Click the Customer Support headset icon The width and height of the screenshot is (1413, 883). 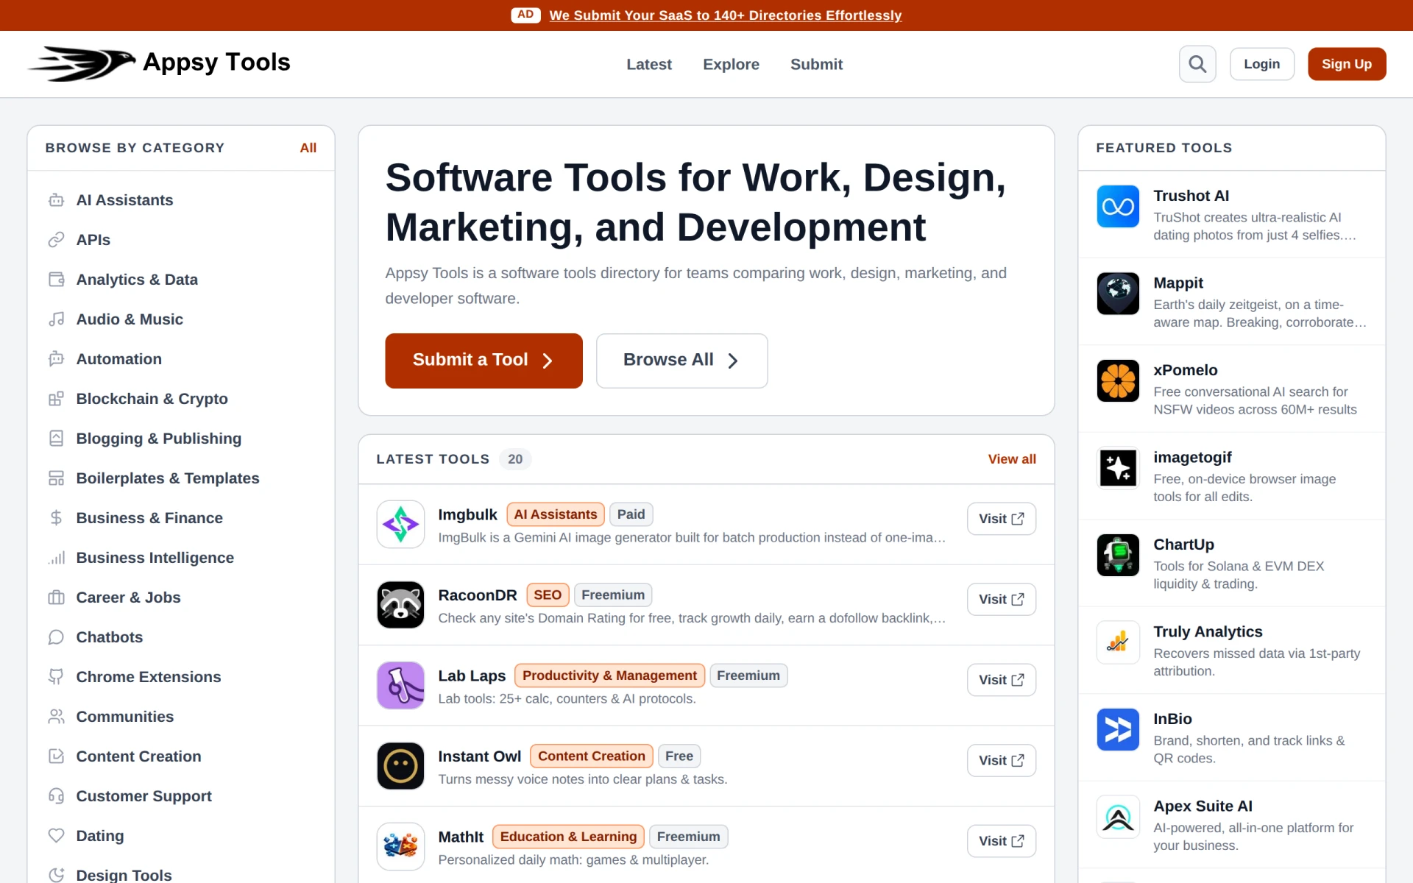pos(56,796)
